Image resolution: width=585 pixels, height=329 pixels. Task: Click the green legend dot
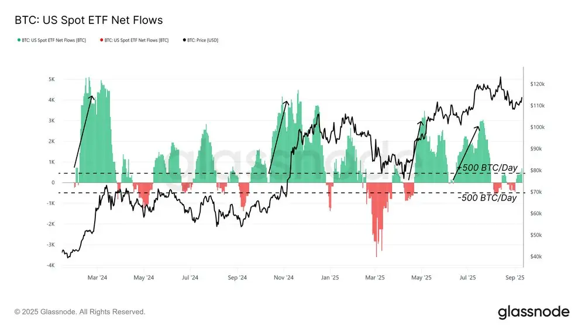pos(19,40)
